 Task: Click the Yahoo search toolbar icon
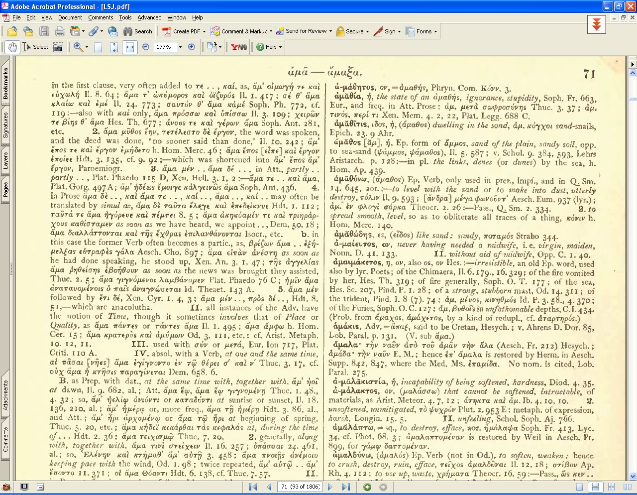coord(239,47)
